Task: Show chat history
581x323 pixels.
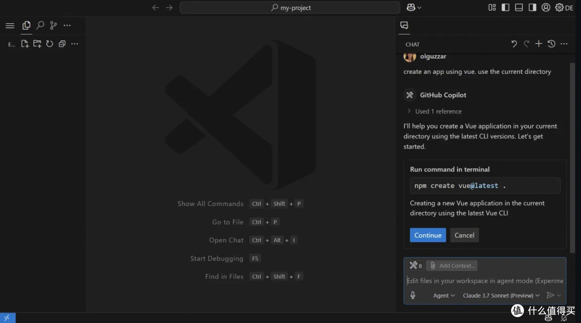Action: tap(551, 44)
